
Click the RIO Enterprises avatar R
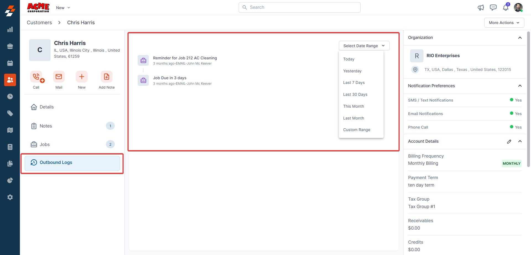[417, 56]
